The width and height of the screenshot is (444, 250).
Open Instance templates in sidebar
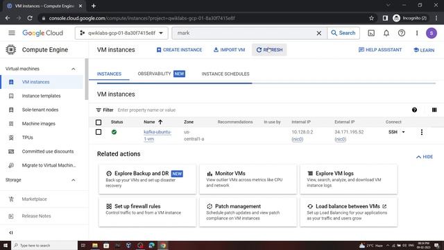42,96
